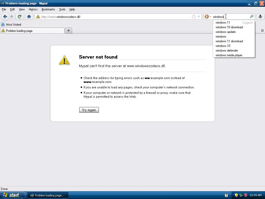Image resolution: width=265 pixels, height=199 pixels.
Task: Click the magnifier search go icon
Action: pos(252,16)
